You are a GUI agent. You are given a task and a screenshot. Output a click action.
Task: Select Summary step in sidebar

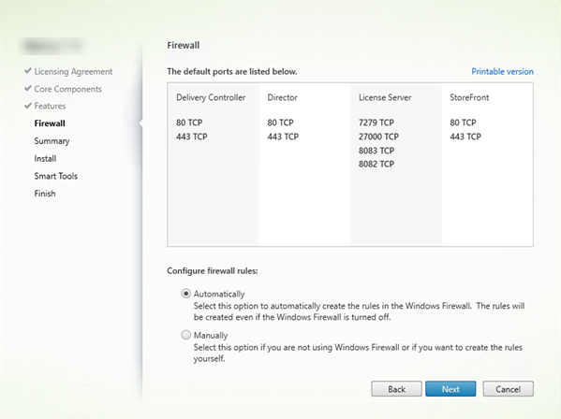tap(52, 141)
